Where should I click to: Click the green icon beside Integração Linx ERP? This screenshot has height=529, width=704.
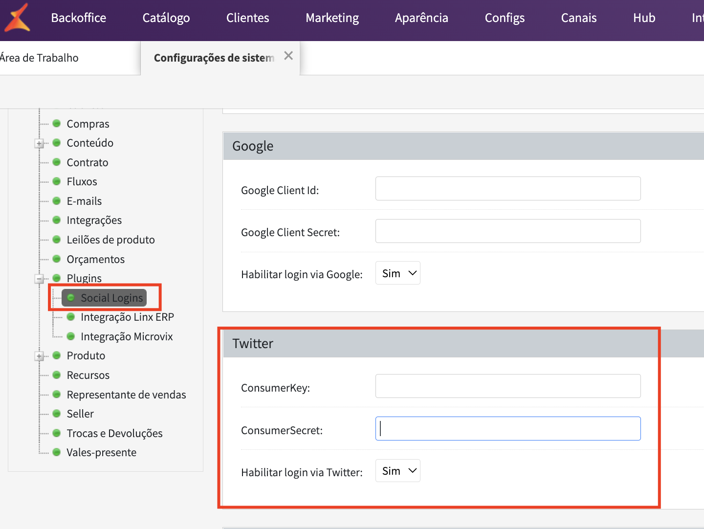coord(71,316)
